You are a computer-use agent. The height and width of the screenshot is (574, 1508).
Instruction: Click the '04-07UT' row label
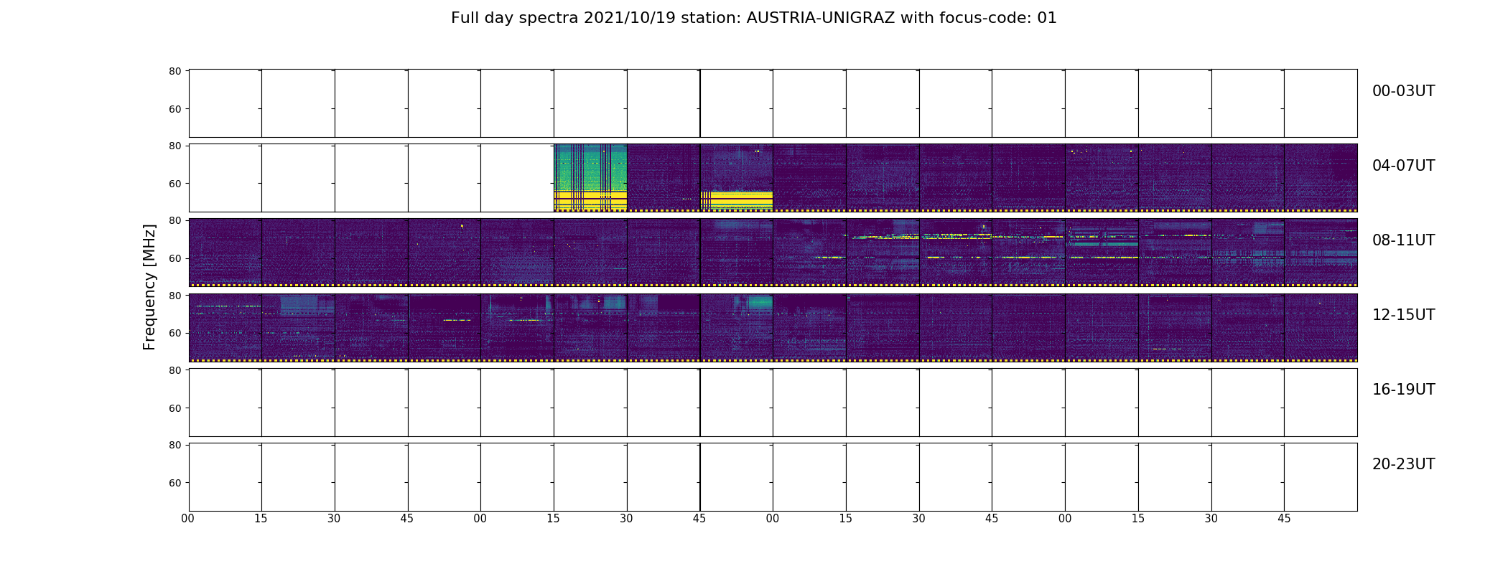coord(1403,166)
